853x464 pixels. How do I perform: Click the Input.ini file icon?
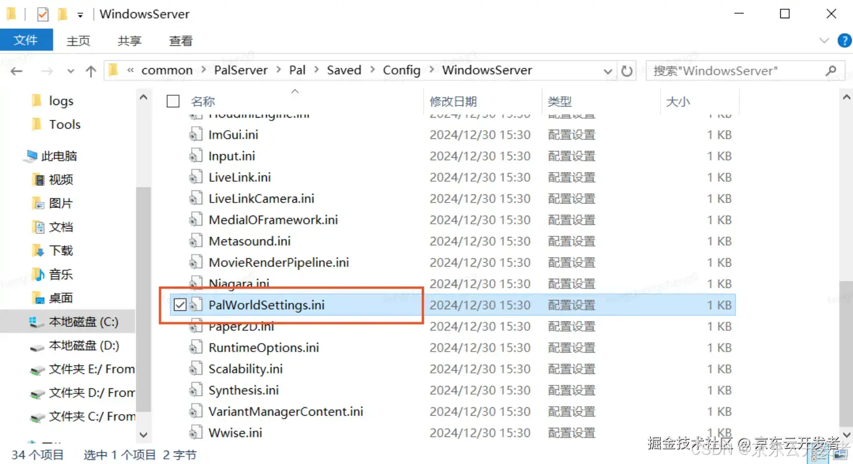pyautogui.click(x=196, y=156)
